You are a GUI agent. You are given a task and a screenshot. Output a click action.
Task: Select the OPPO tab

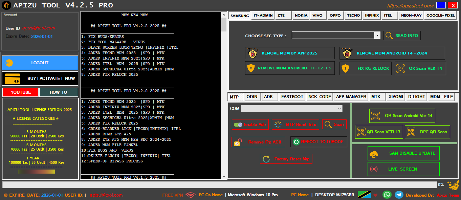tap(335, 16)
